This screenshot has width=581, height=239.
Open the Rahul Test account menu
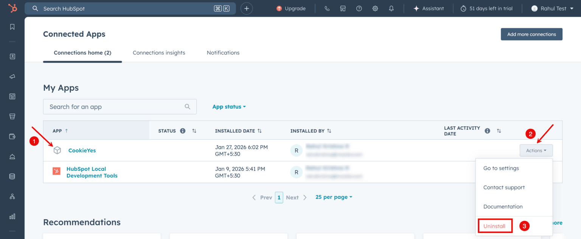553,8
